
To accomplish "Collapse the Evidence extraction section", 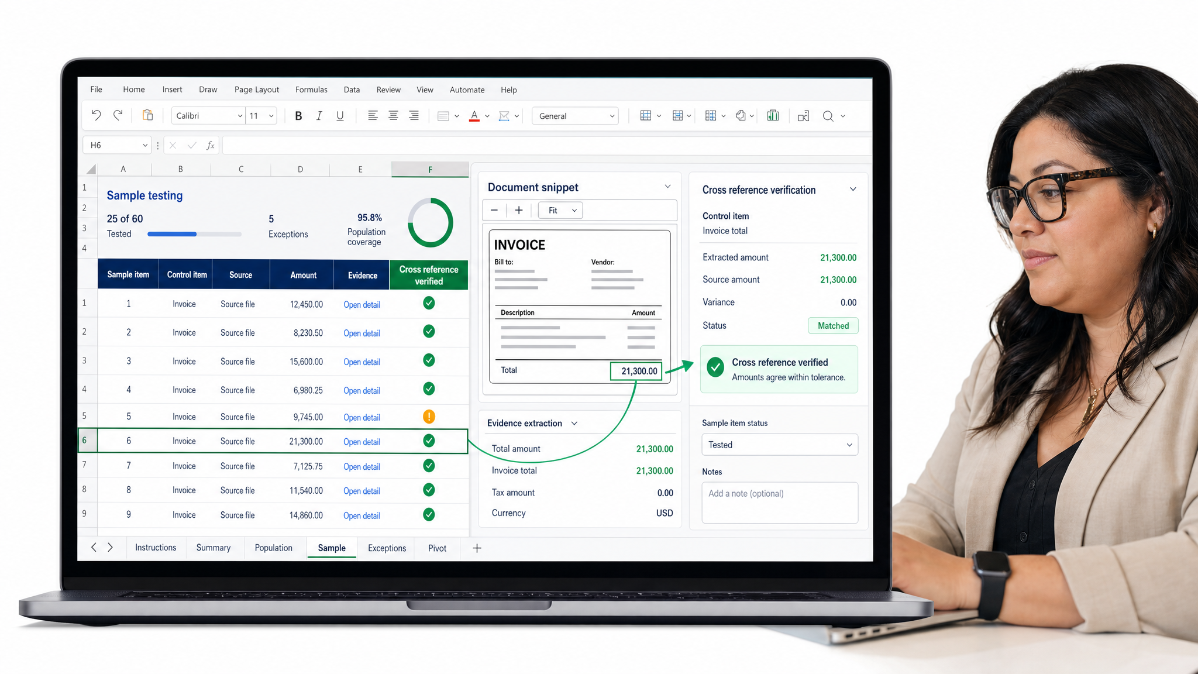I will point(574,423).
